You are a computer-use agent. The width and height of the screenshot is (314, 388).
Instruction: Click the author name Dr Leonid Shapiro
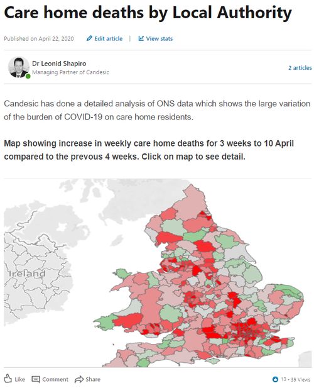click(59, 64)
